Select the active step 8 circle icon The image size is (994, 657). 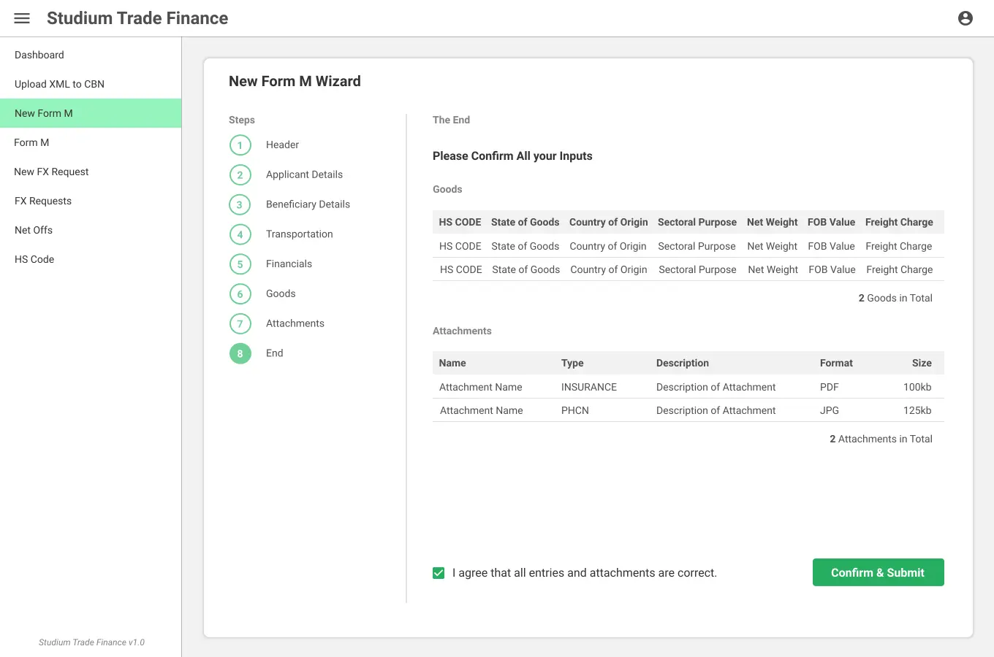240,353
